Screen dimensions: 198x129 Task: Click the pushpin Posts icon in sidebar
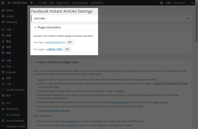point(3,30)
